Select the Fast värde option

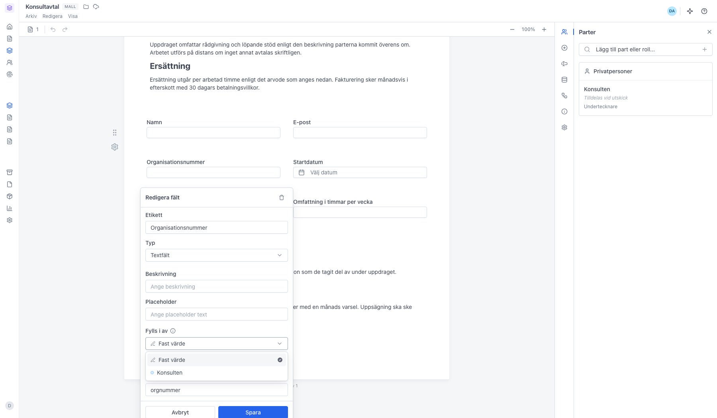(x=217, y=360)
